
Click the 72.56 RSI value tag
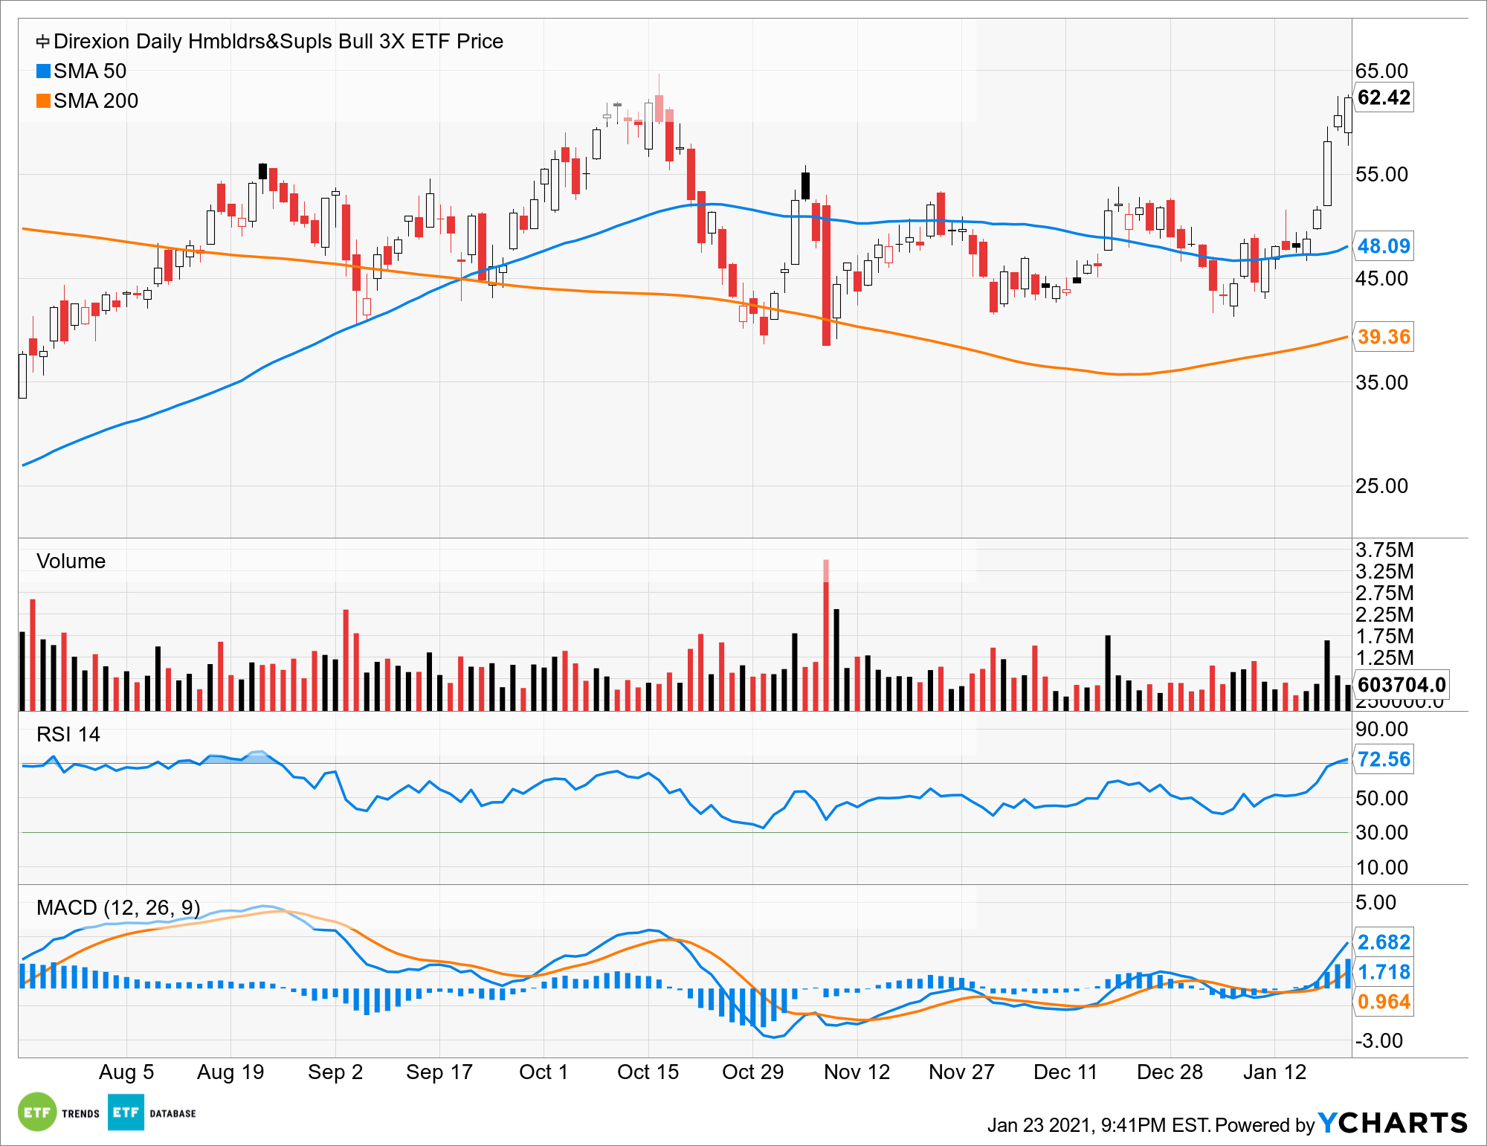pos(1383,759)
